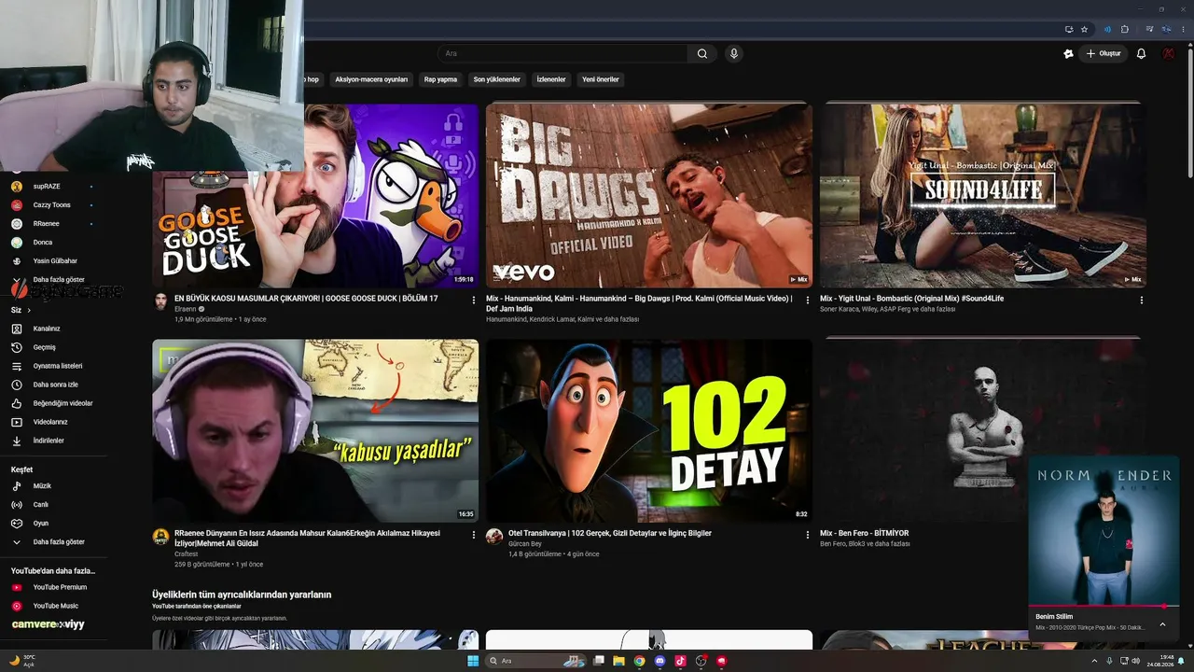The height and width of the screenshot is (672, 1194).
Task: Play the 102 Detay Otel Transilvanya thumbnail
Action: tap(649, 430)
